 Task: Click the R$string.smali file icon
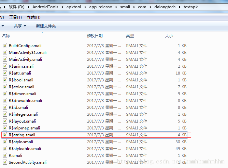point(5,135)
